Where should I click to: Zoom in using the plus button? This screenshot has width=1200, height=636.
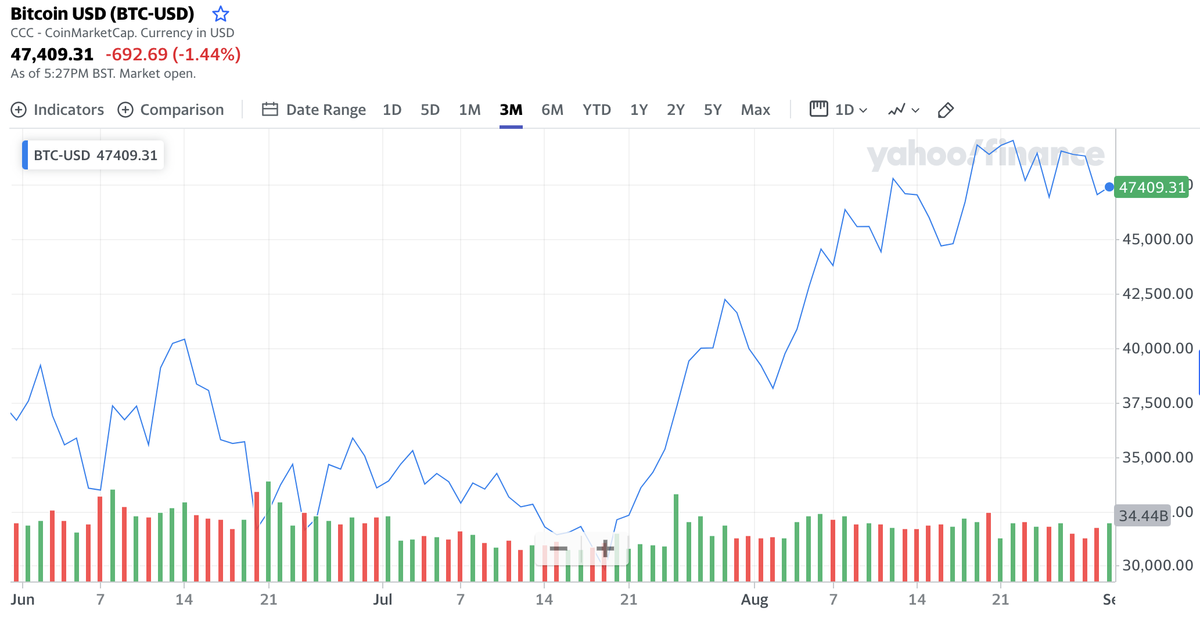[x=605, y=548]
